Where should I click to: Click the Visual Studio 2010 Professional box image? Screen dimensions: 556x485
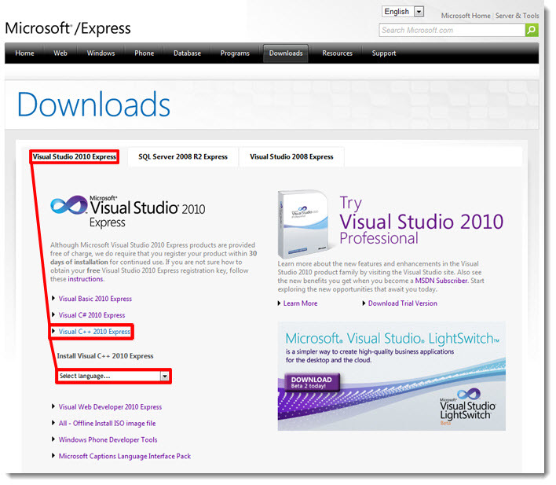pyautogui.click(x=303, y=224)
